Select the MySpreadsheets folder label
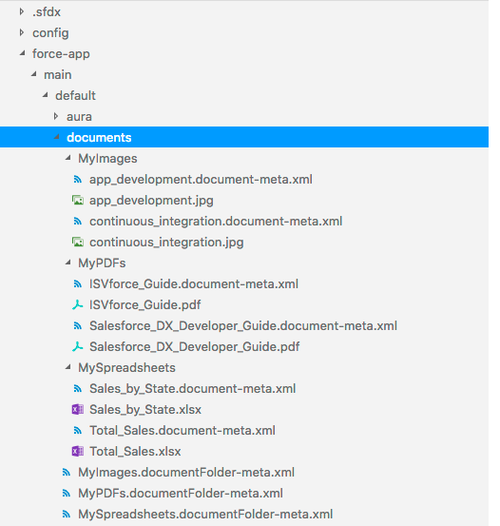The height and width of the screenshot is (526, 500). click(126, 368)
